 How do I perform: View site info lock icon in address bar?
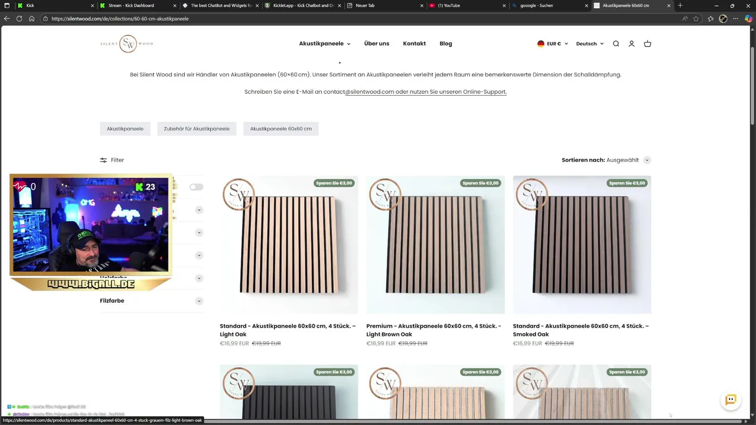45,18
